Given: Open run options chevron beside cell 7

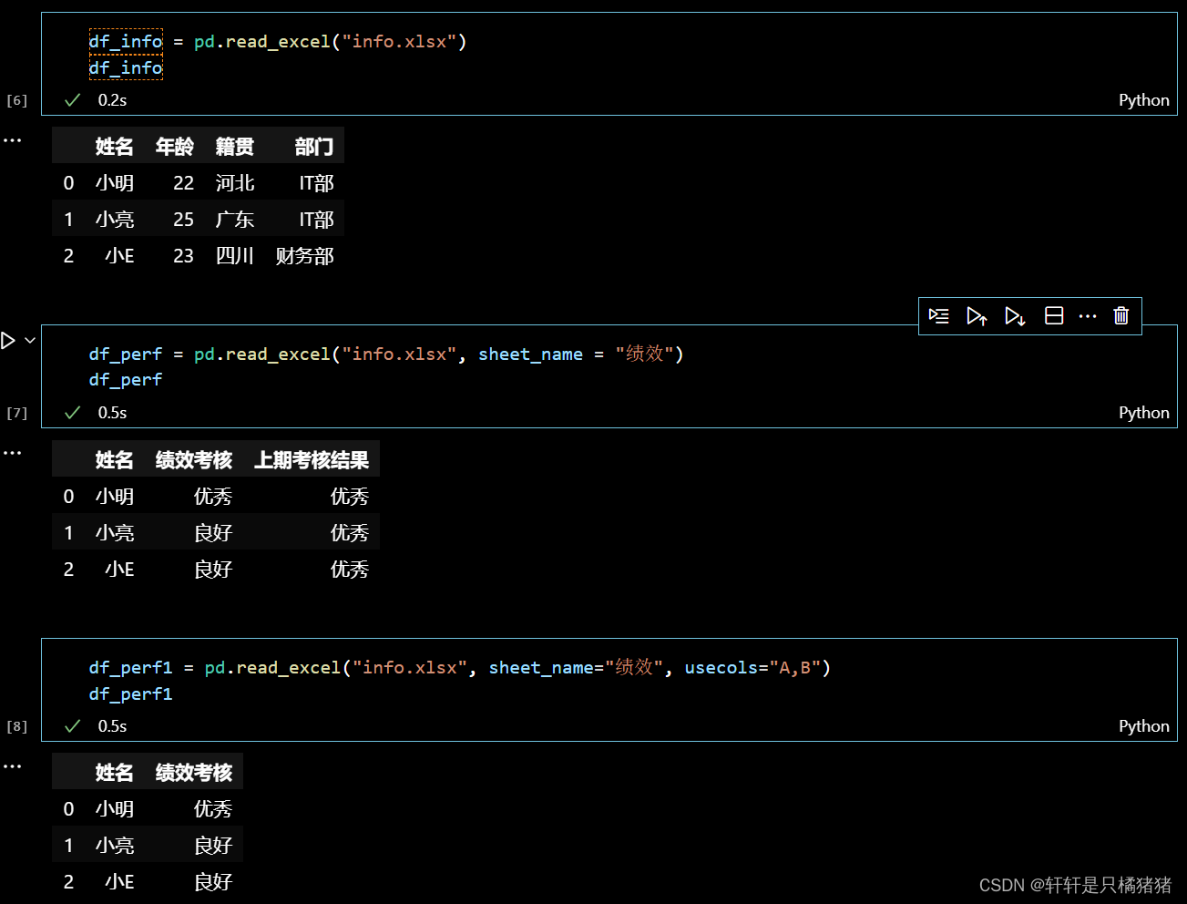Looking at the screenshot, I should 30,341.
